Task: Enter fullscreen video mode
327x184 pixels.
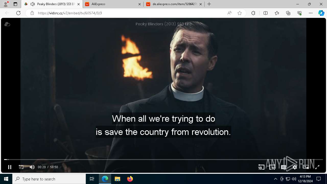Action: (x=317, y=167)
